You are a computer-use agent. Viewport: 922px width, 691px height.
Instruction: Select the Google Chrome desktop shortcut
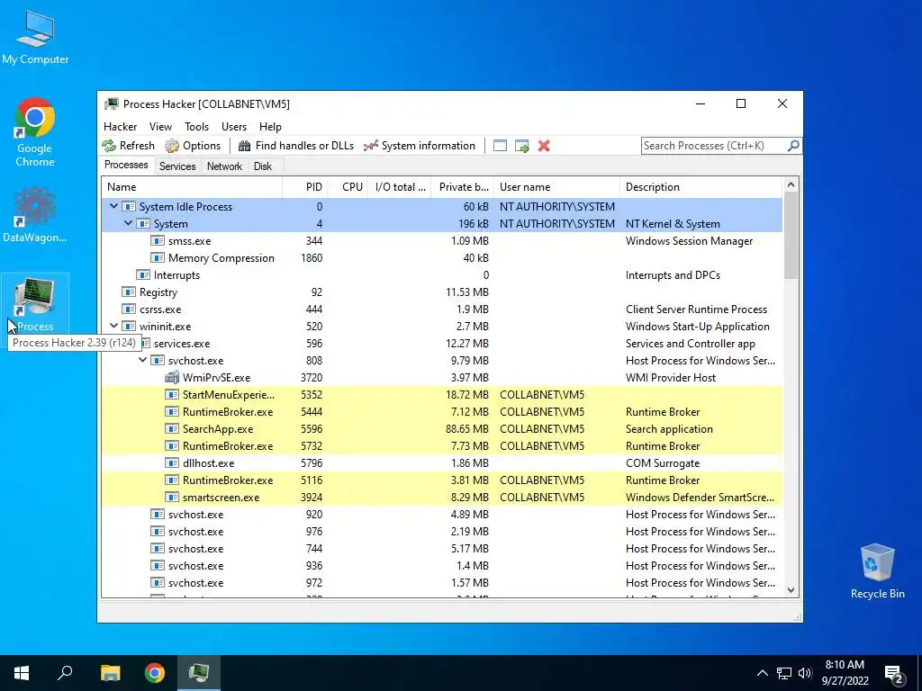pos(35,132)
